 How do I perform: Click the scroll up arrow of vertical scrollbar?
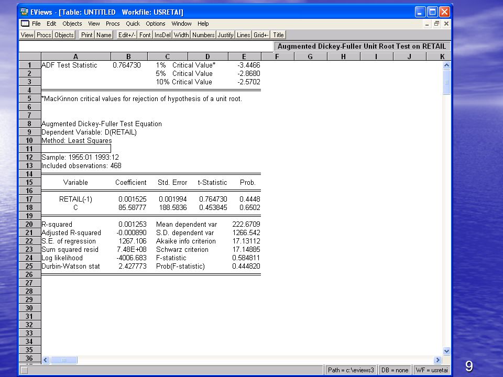click(x=446, y=65)
